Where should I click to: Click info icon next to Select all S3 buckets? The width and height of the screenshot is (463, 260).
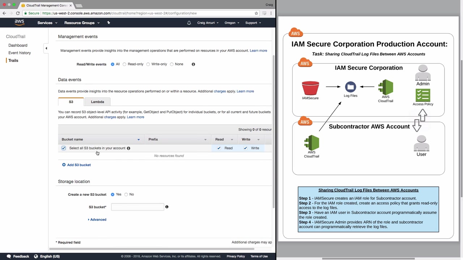coord(128,148)
